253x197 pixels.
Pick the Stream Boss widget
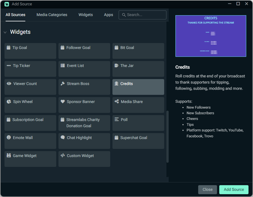pos(84,87)
